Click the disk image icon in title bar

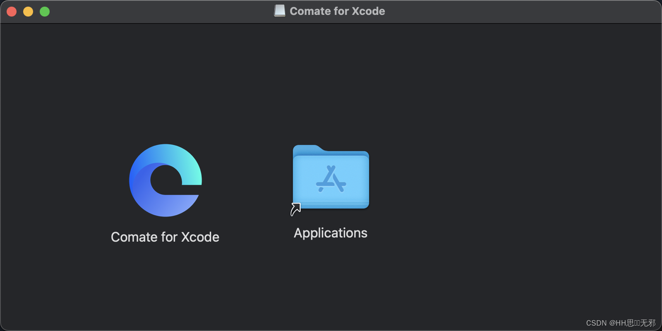(x=280, y=11)
